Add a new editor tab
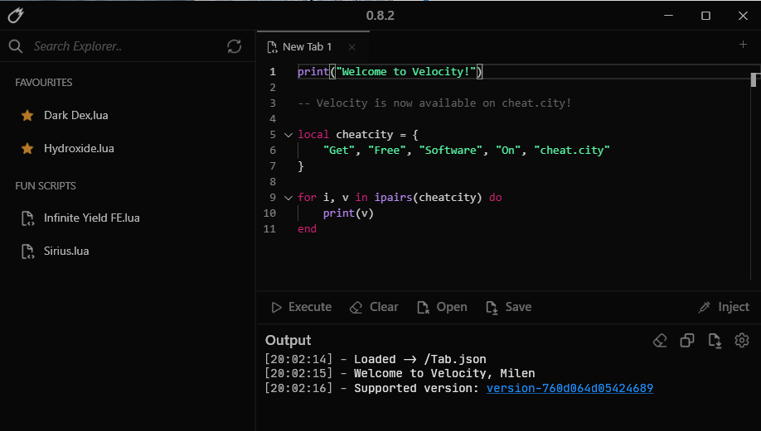761x431 pixels. (743, 45)
